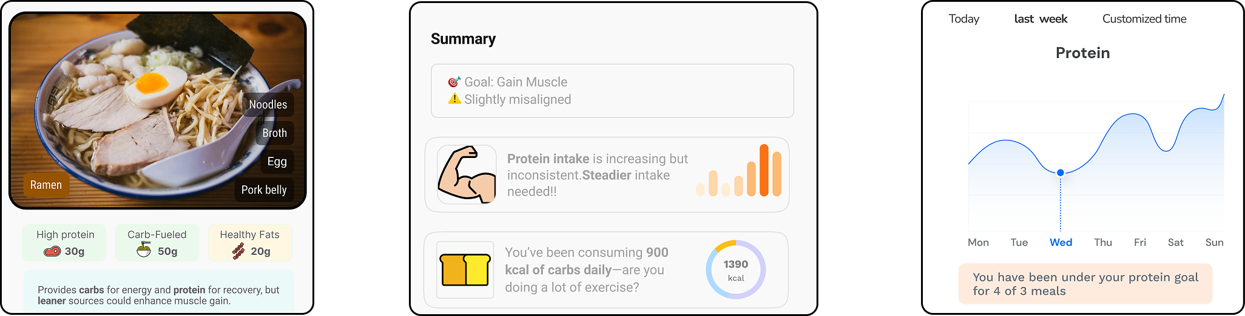Switch to the Today tab

[x=963, y=19]
